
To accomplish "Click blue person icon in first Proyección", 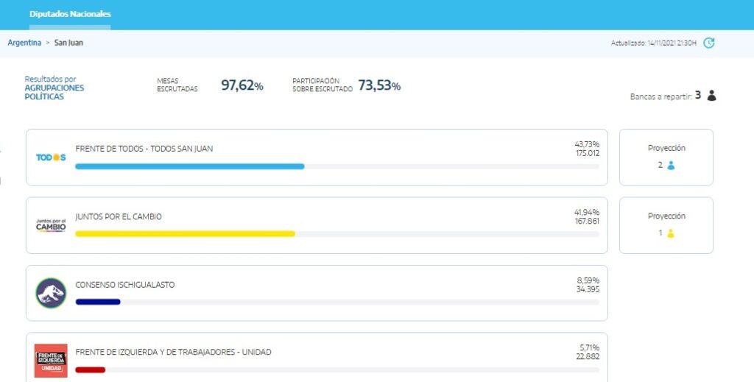I will pyautogui.click(x=671, y=166).
